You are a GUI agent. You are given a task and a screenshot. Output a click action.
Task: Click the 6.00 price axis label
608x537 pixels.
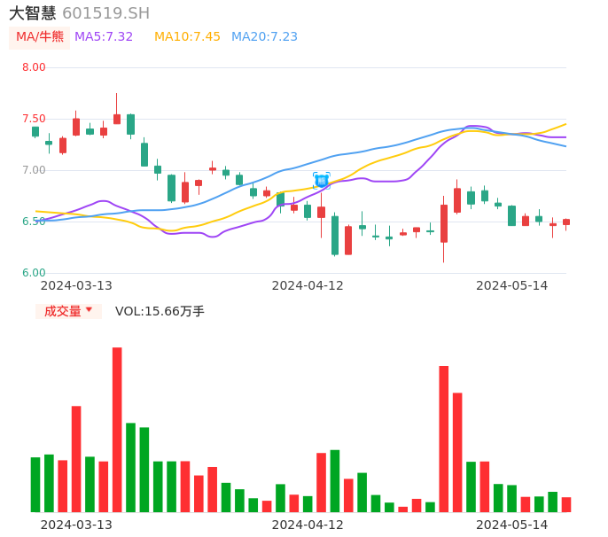click(34, 273)
